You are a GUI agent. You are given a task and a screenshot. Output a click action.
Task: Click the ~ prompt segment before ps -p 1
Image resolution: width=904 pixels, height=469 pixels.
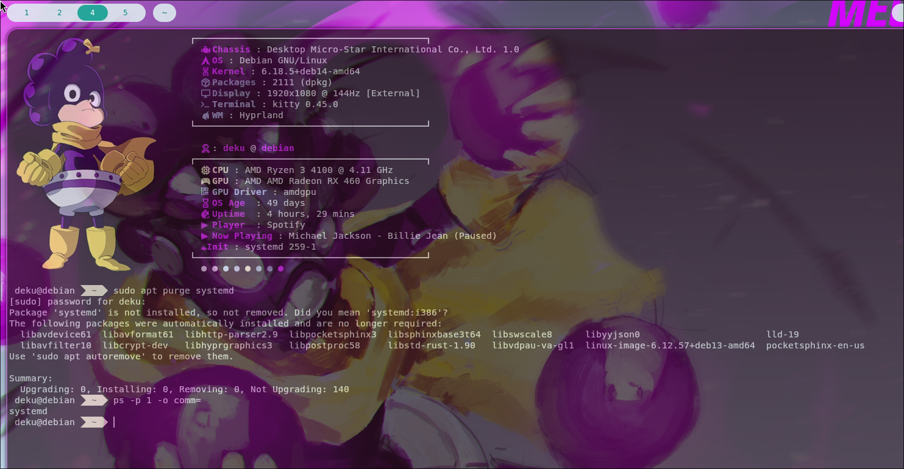tap(94, 401)
